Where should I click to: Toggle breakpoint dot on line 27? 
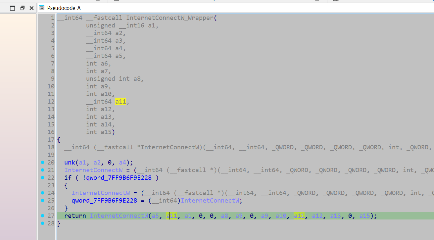pyautogui.click(x=42, y=216)
